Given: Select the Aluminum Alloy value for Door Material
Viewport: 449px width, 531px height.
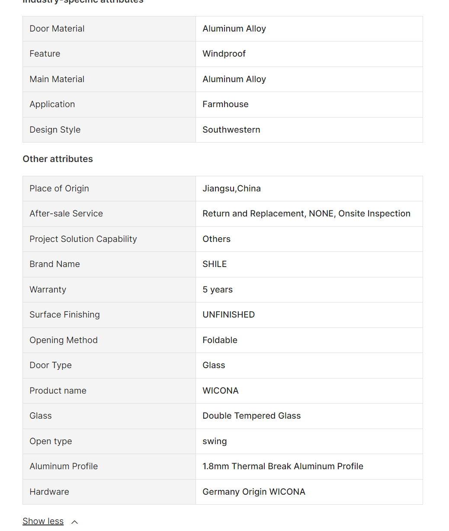Looking at the screenshot, I should 234,29.
